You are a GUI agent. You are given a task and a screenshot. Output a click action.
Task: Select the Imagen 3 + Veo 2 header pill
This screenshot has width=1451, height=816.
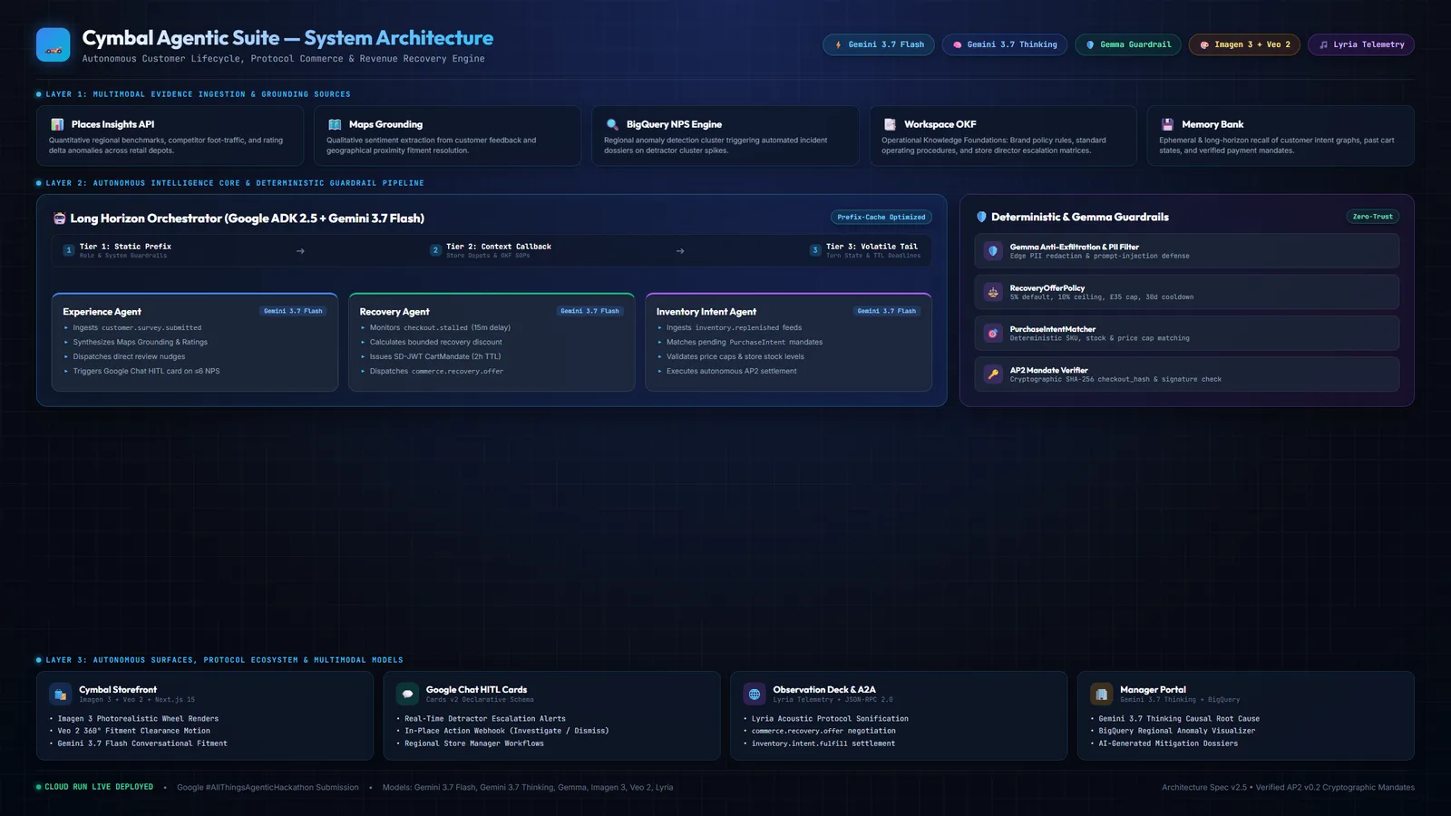tap(1245, 44)
